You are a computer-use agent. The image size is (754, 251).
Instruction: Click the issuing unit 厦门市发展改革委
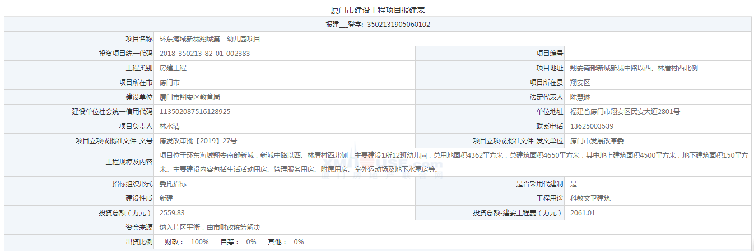597,141
